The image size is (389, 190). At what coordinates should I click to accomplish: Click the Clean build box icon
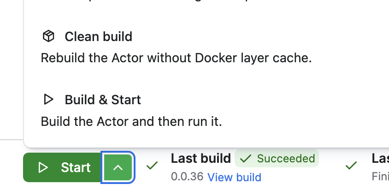click(x=48, y=36)
